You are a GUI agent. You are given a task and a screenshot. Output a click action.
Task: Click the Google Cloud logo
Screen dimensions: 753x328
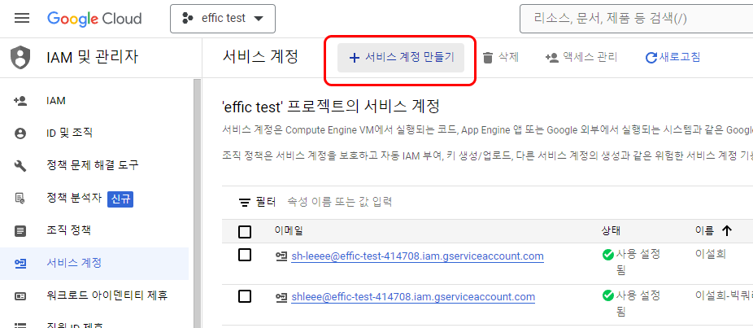tap(94, 18)
